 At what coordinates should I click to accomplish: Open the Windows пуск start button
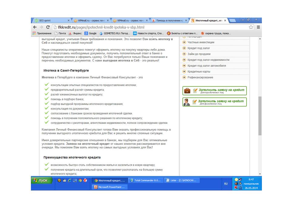point(42,180)
